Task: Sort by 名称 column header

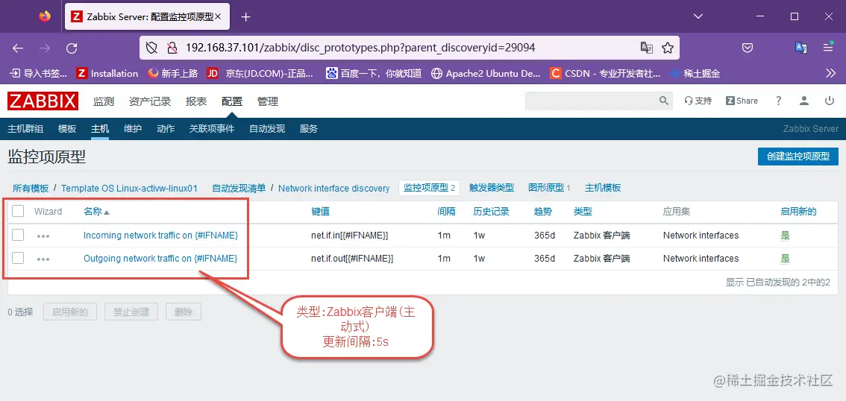Action: [x=96, y=212]
